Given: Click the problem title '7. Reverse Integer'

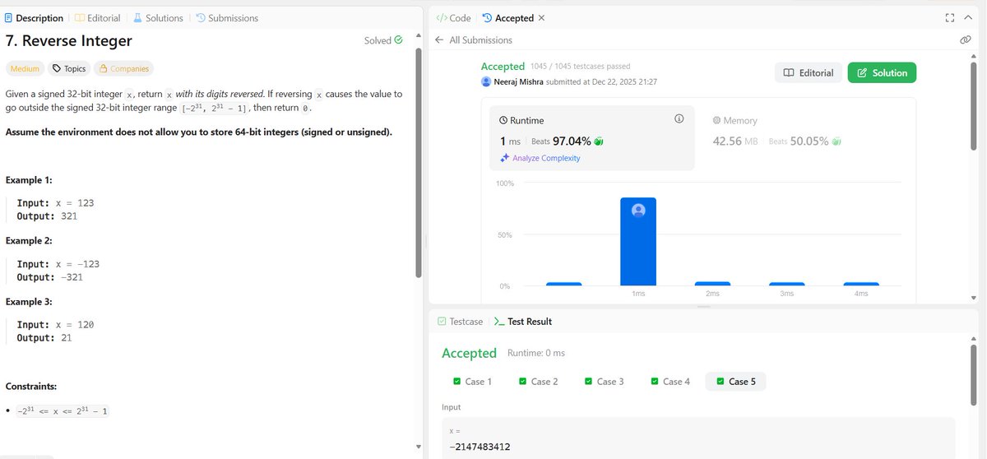Looking at the screenshot, I should [69, 41].
